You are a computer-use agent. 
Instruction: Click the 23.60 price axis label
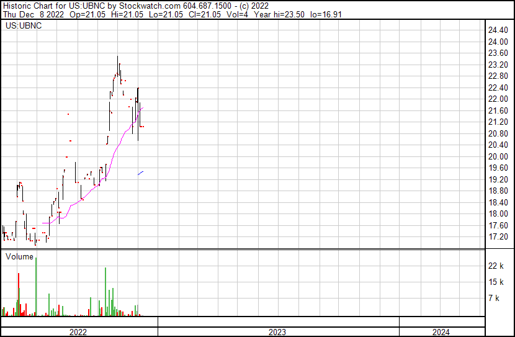498,53
